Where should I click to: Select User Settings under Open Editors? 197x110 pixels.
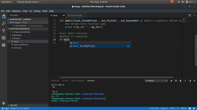pyautogui.click(x=28, y=26)
